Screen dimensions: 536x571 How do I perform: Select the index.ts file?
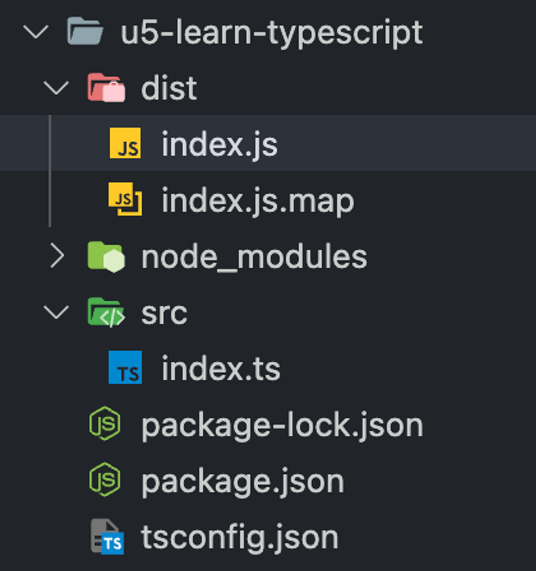tap(220, 368)
